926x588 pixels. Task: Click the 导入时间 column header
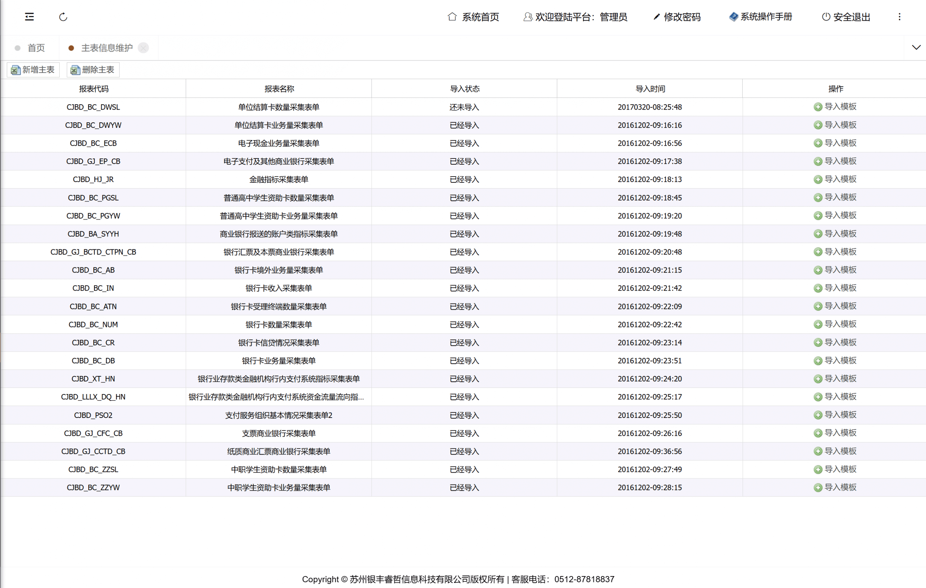click(x=650, y=89)
